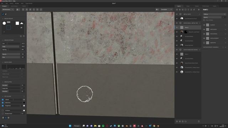Choose the white square brush preset

[17, 23]
